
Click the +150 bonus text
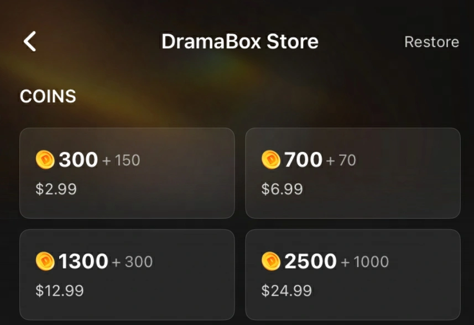(x=121, y=161)
